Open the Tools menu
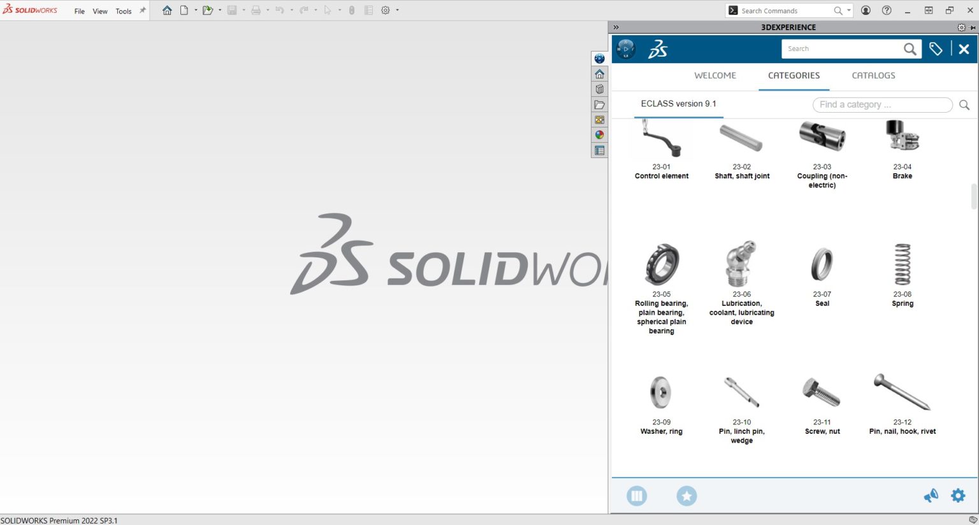Image resolution: width=979 pixels, height=525 pixels. pyautogui.click(x=124, y=11)
